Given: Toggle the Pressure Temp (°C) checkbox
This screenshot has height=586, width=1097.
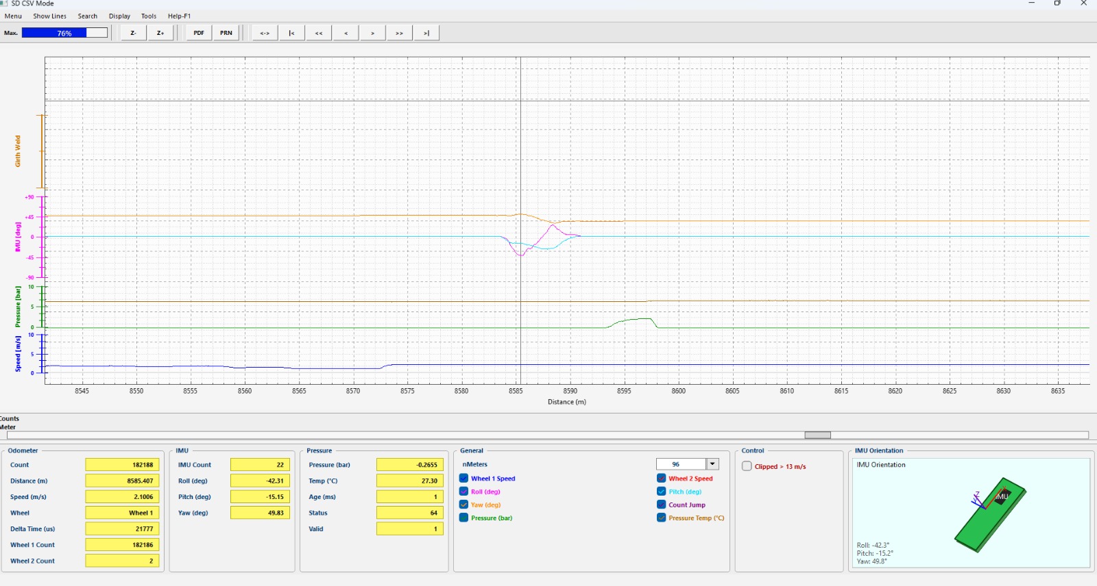Looking at the screenshot, I should coord(662,518).
